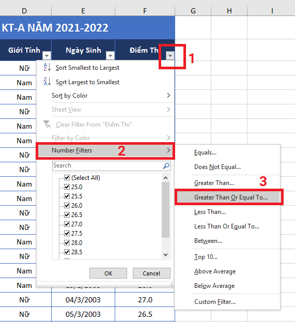Click the resize grip at filter menu corner
The height and width of the screenshot is (322, 295).
(x=171, y=284)
